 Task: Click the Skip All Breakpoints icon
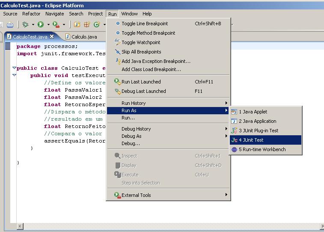click(118, 52)
